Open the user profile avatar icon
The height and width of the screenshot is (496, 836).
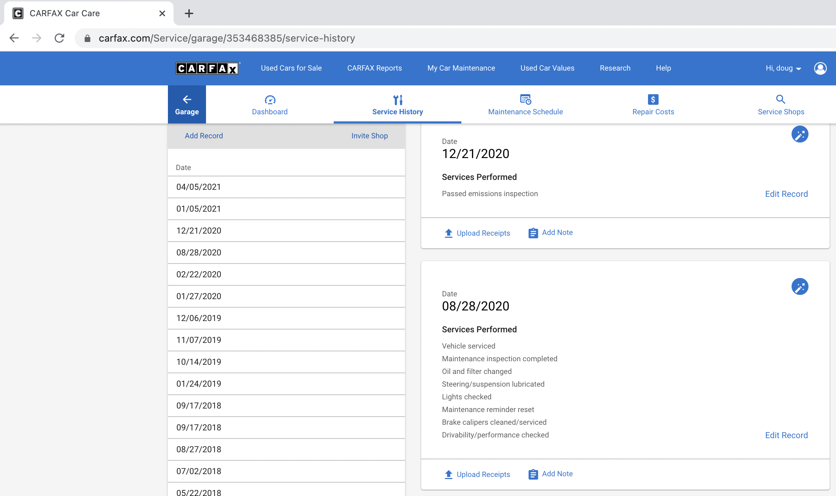click(x=820, y=68)
